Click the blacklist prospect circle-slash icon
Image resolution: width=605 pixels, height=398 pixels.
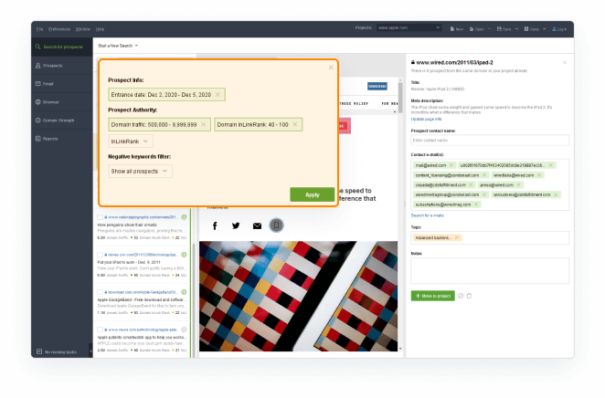(x=461, y=296)
